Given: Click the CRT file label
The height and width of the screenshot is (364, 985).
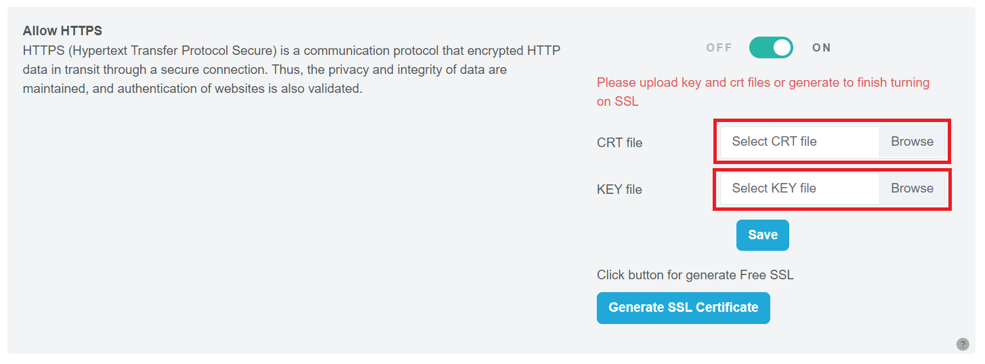Looking at the screenshot, I should 619,143.
